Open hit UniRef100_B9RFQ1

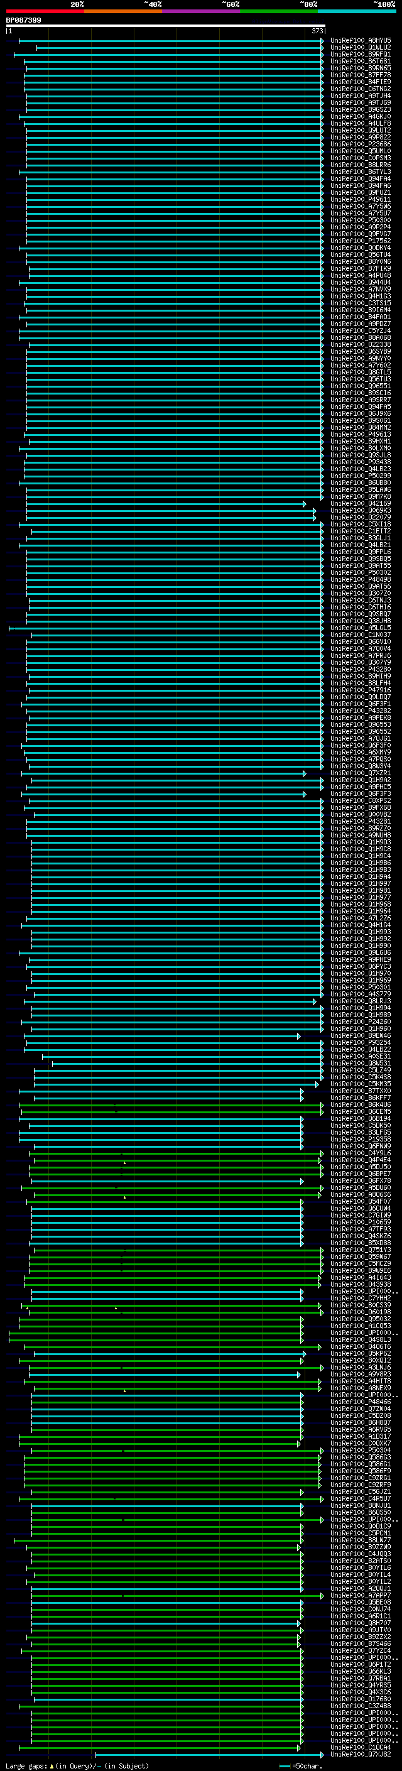[x=360, y=54]
